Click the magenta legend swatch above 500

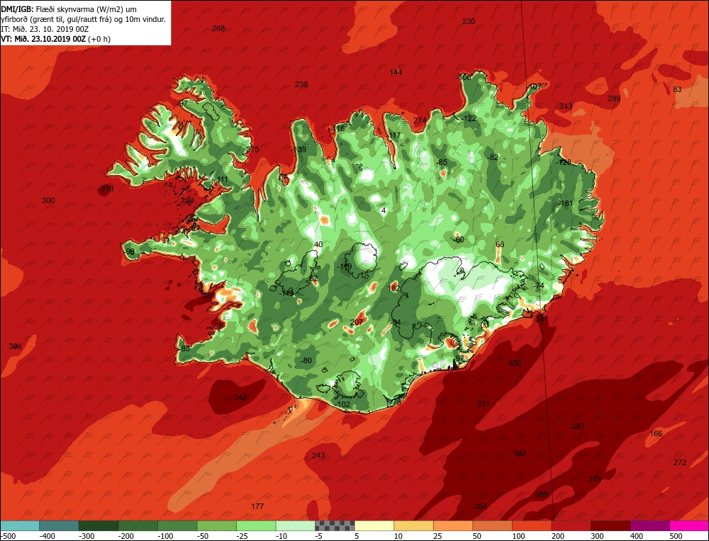(x=689, y=525)
